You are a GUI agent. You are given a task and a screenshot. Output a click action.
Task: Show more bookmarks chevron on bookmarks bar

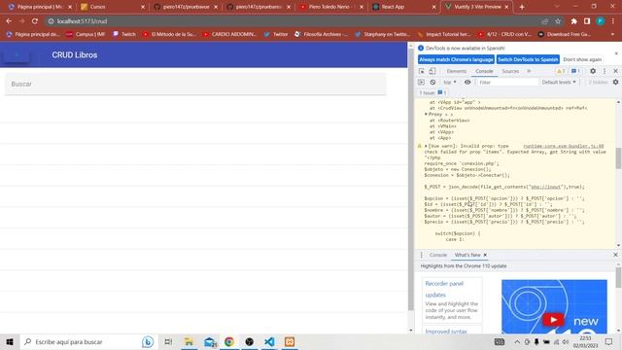613,35
